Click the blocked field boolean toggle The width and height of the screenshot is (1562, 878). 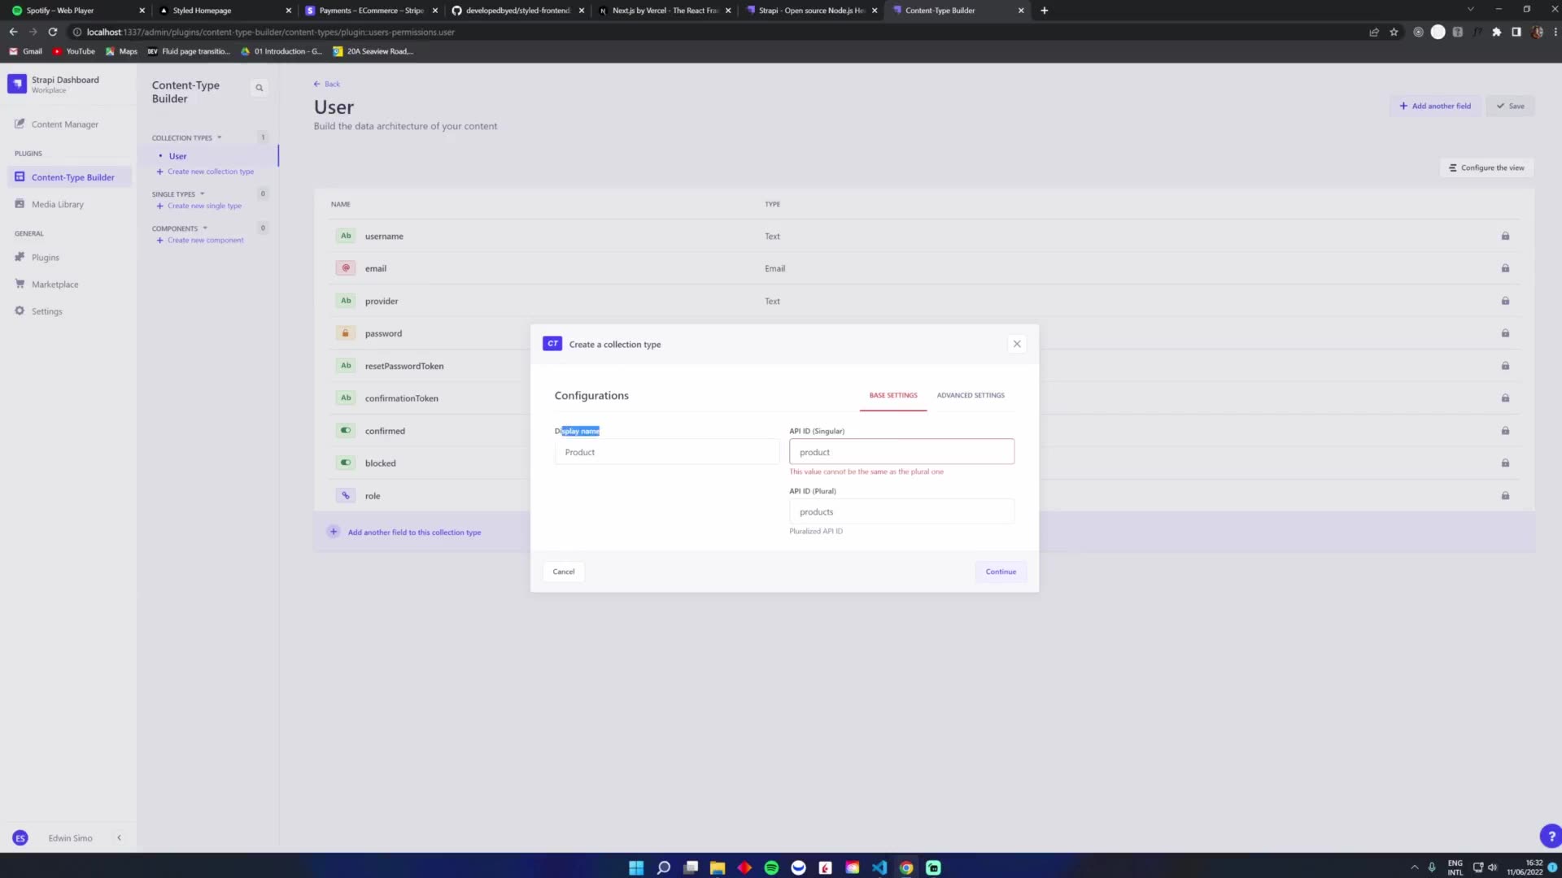(x=345, y=463)
